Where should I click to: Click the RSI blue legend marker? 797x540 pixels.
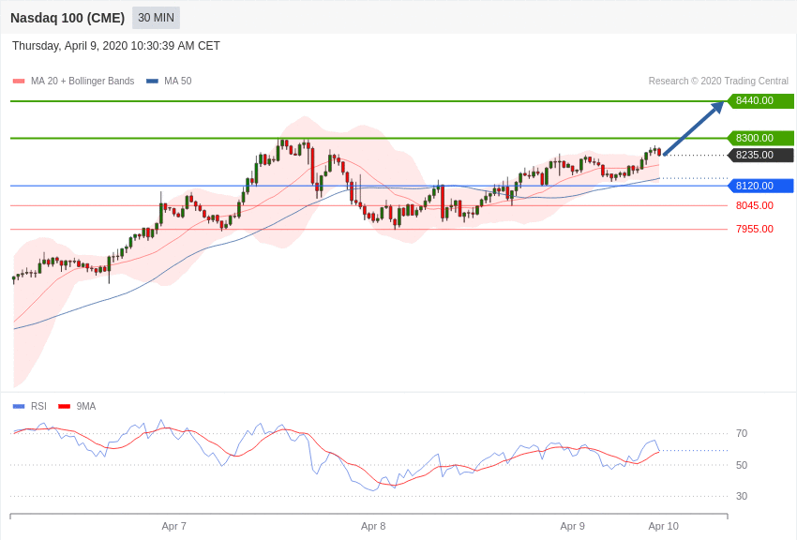19,406
